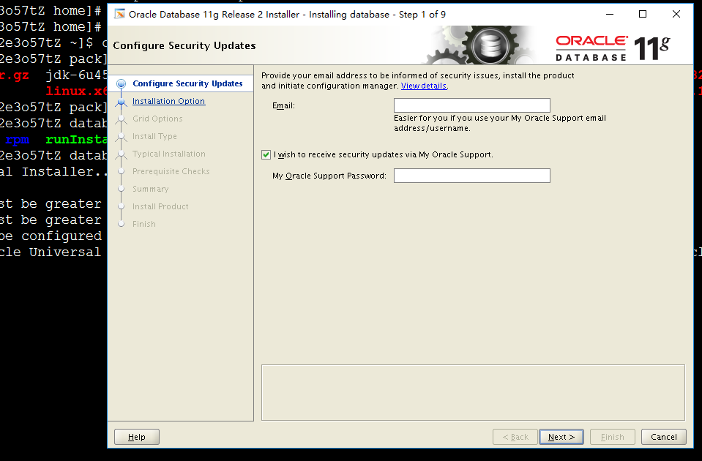Screen dimensions: 702x461
Task: Go to the Installation Option step
Action: (169, 101)
